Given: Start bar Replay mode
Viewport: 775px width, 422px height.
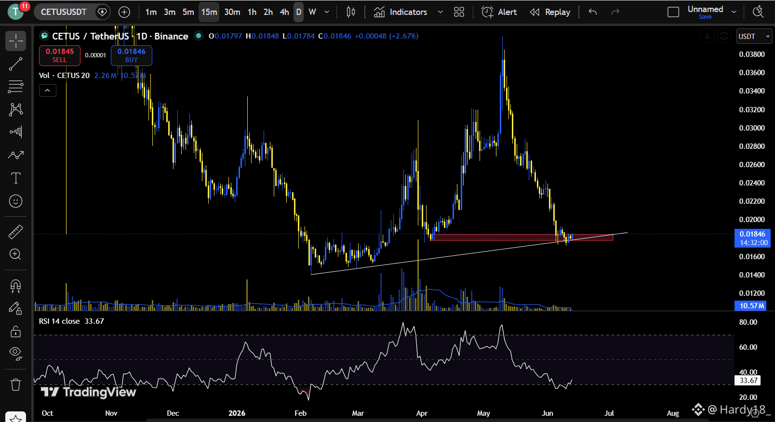Looking at the screenshot, I should pos(550,12).
